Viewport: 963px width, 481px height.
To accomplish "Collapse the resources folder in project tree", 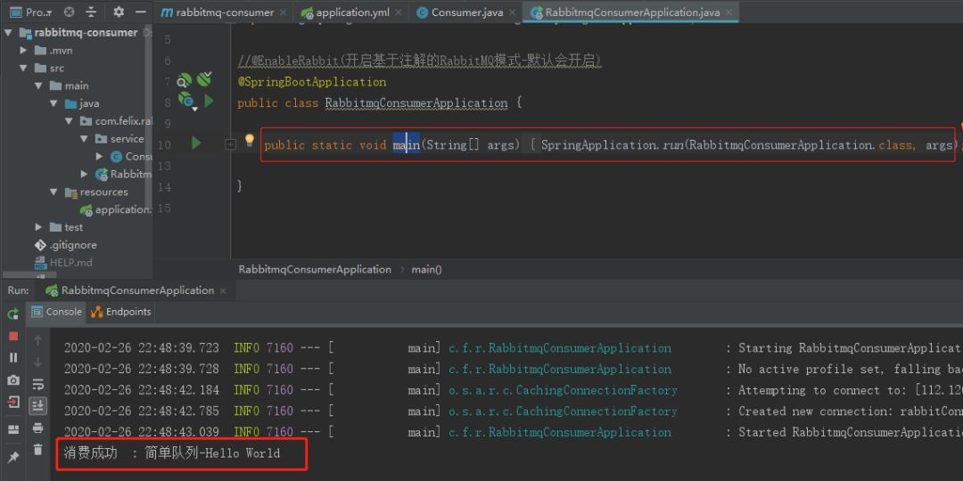I will click(x=54, y=192).
